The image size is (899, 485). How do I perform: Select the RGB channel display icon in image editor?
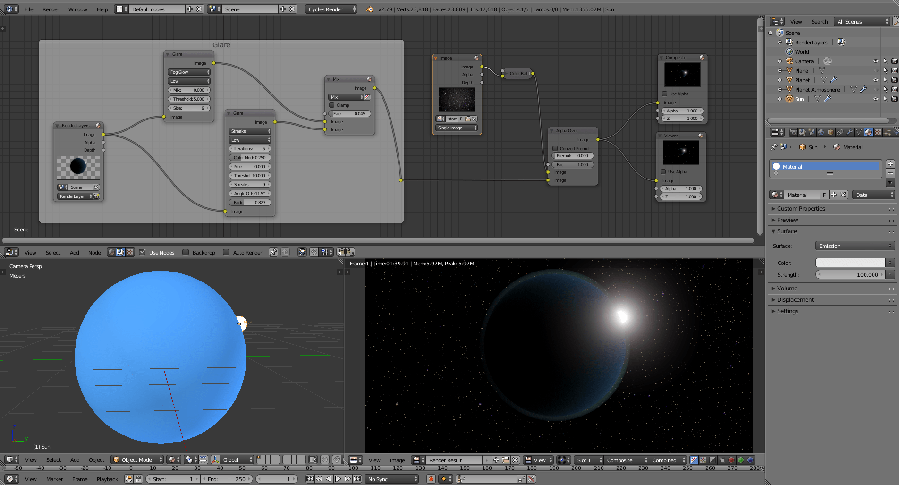coord(703,460)
